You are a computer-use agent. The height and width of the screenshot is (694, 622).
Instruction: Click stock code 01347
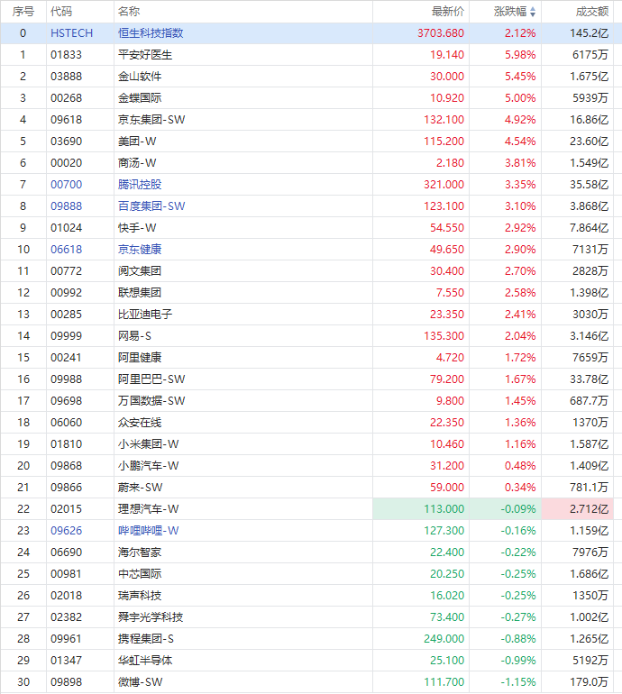pos(67,661)
